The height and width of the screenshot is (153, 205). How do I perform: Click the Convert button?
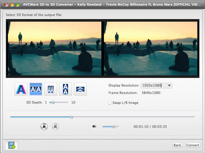193,145
